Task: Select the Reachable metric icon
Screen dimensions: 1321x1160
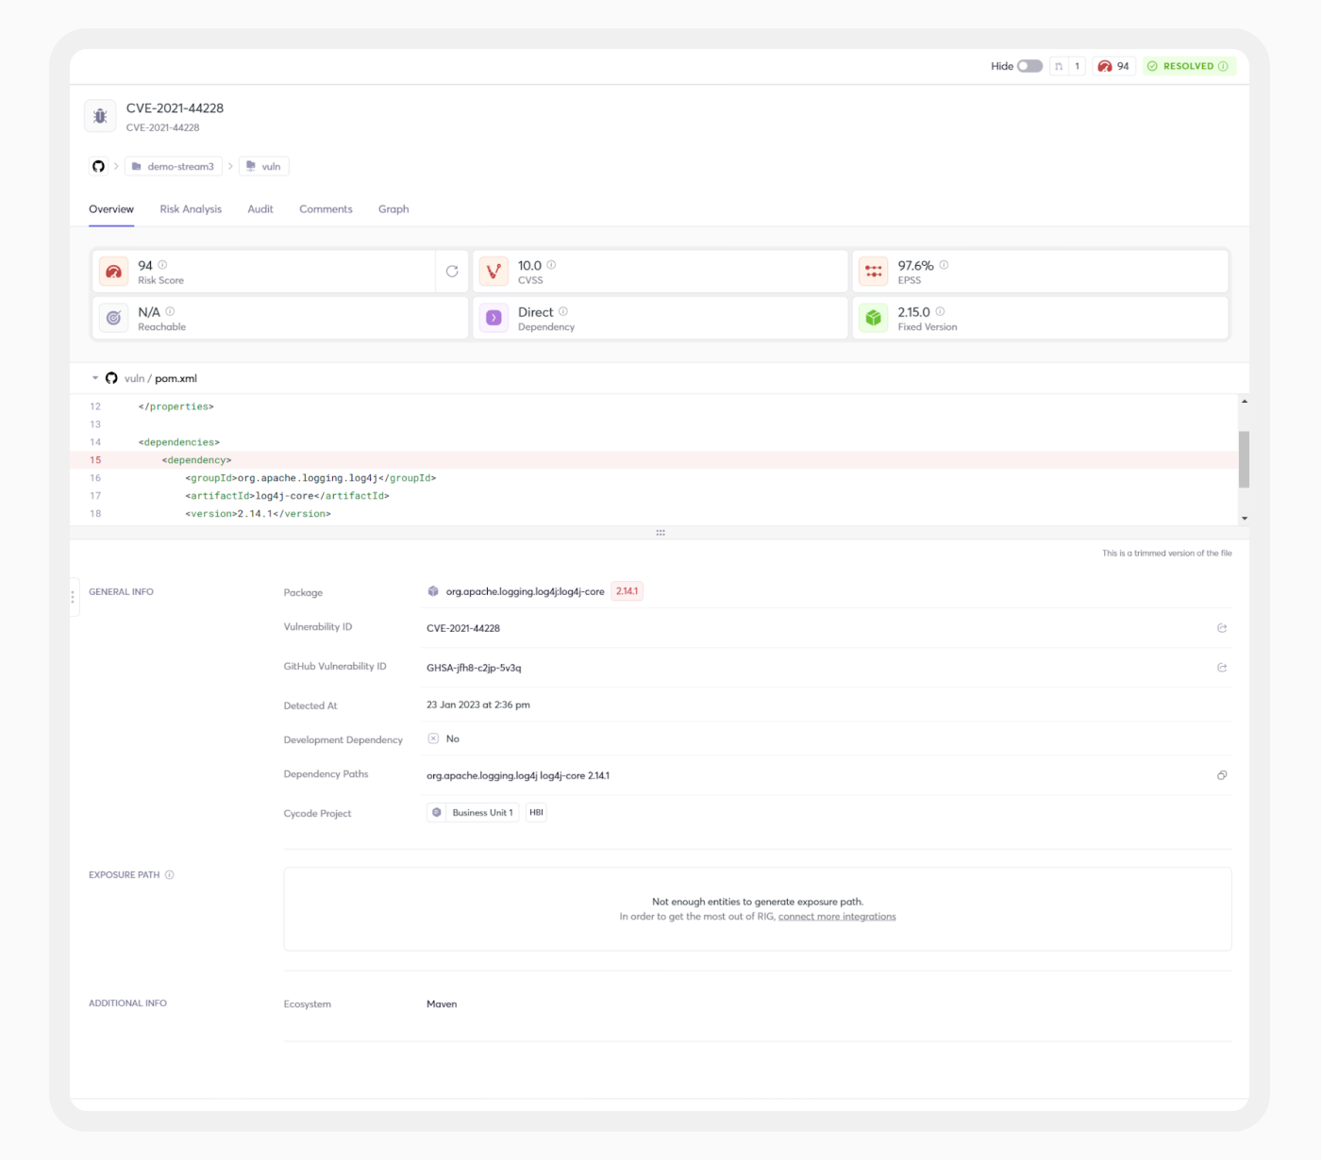Action: point(113,317)
